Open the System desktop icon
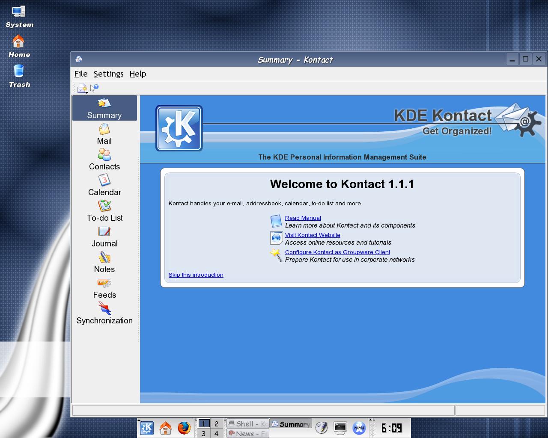 [19, 17]
